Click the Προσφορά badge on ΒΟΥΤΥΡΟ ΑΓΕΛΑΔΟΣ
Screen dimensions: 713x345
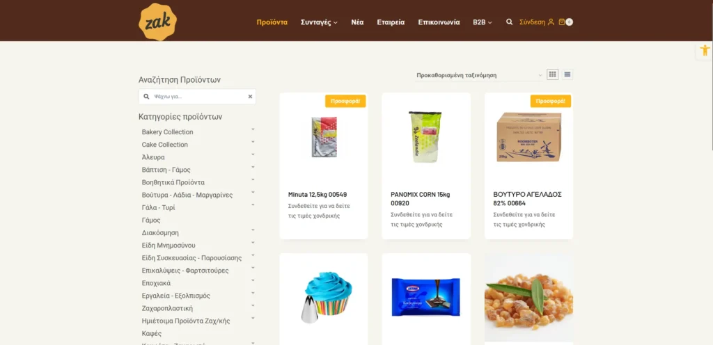551,102
